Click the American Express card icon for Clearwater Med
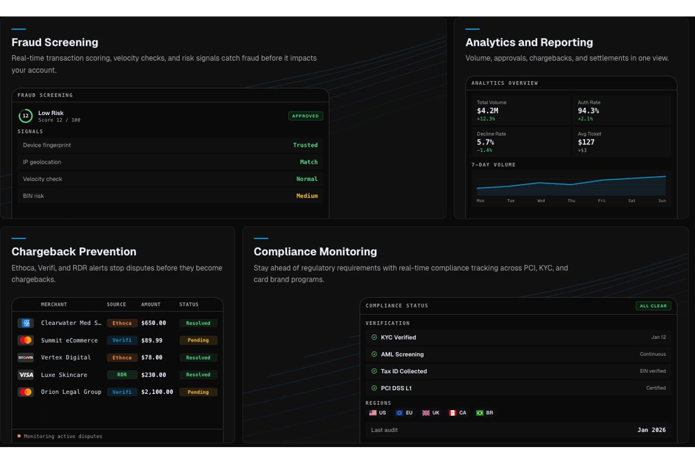Viewport: 695px width, 464px height. pos(26,323)
